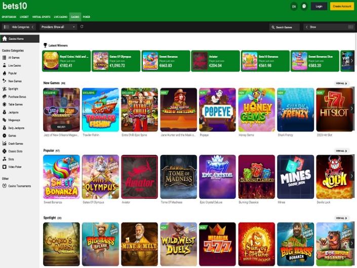Open the Live Casino top tab
357x268 pixels.
click(60, 17)
